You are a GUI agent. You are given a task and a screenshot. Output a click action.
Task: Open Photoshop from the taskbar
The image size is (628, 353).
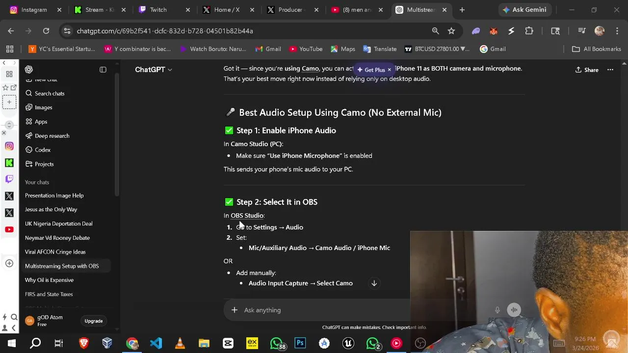[x=300, y=343]
